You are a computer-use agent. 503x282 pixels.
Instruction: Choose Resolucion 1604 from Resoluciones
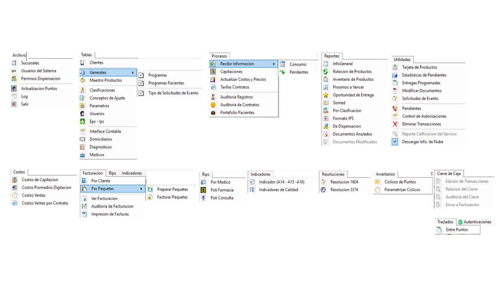pos(344,182)
